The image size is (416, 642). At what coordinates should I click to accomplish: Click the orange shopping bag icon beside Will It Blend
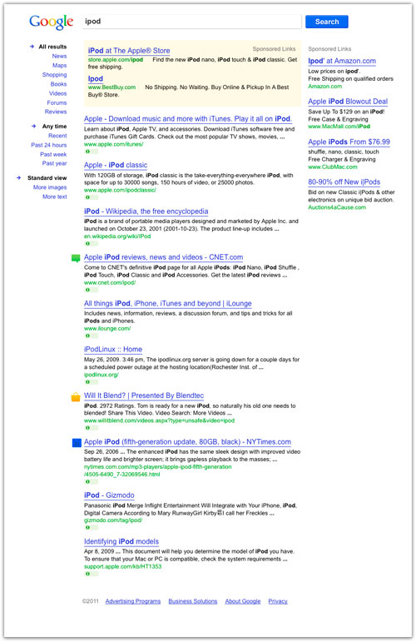(76, 396)
